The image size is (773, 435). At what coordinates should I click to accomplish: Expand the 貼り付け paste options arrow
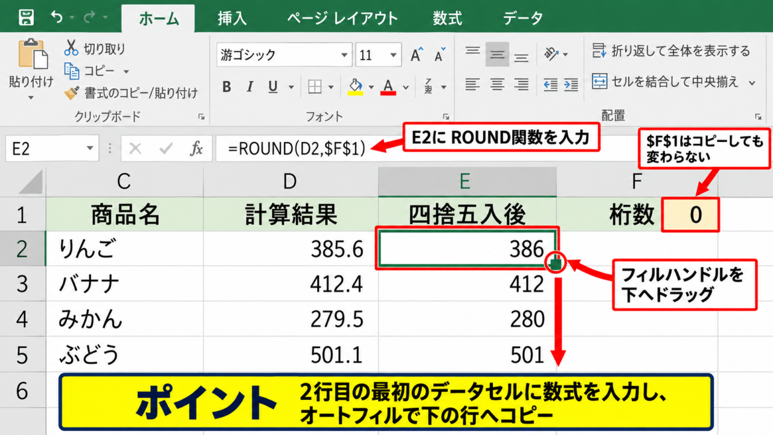pyautogui.click(x=31, y=98)
